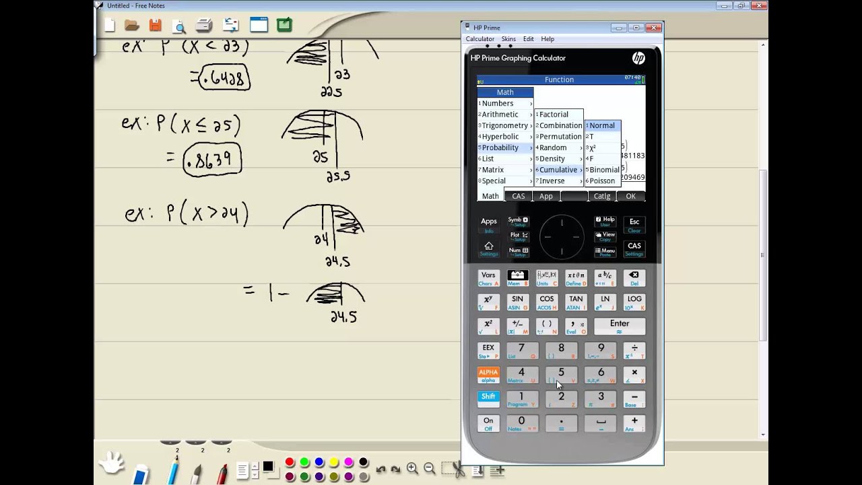862x485 pixels.
Task: Click the green tablet icon in the toolbar
Action: [x=284, y=25]
